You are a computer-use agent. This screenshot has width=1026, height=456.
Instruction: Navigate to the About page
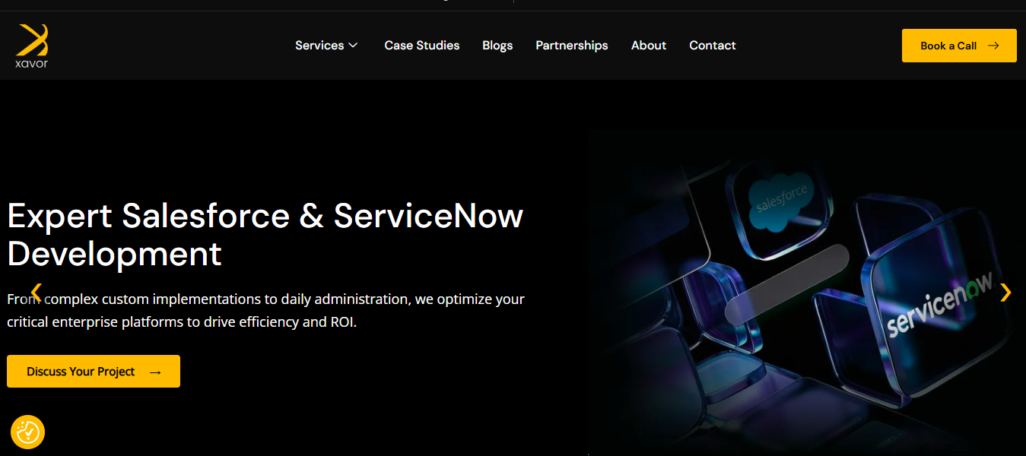pyautogui.click(x=649, y=46)
